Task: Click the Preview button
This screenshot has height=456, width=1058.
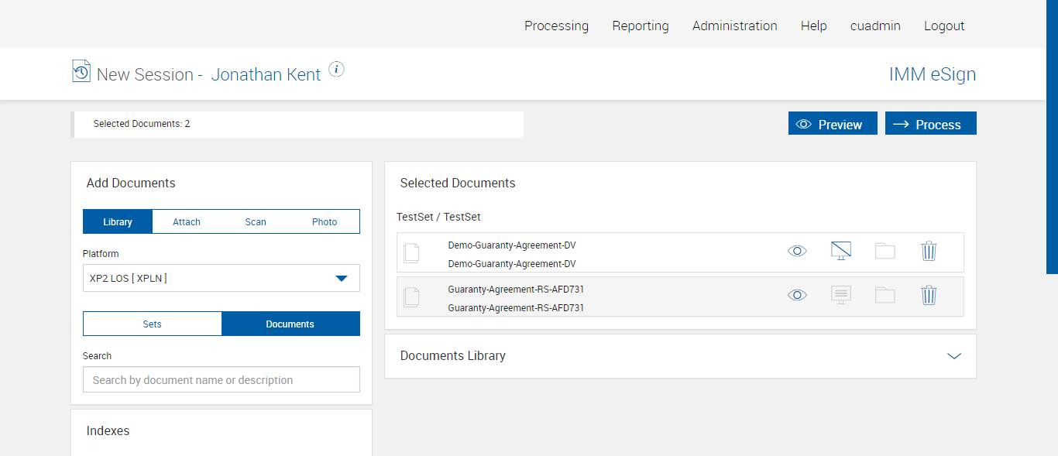Action: [x=833, y=124]
